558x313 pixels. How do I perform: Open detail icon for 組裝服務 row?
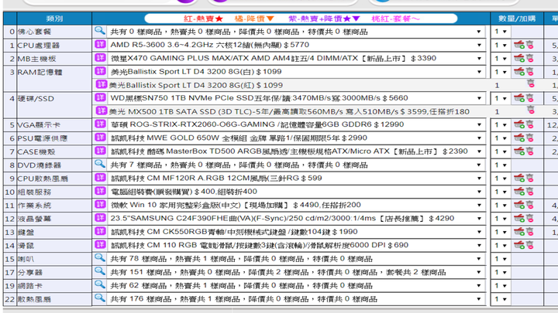[x=100, y=191]
